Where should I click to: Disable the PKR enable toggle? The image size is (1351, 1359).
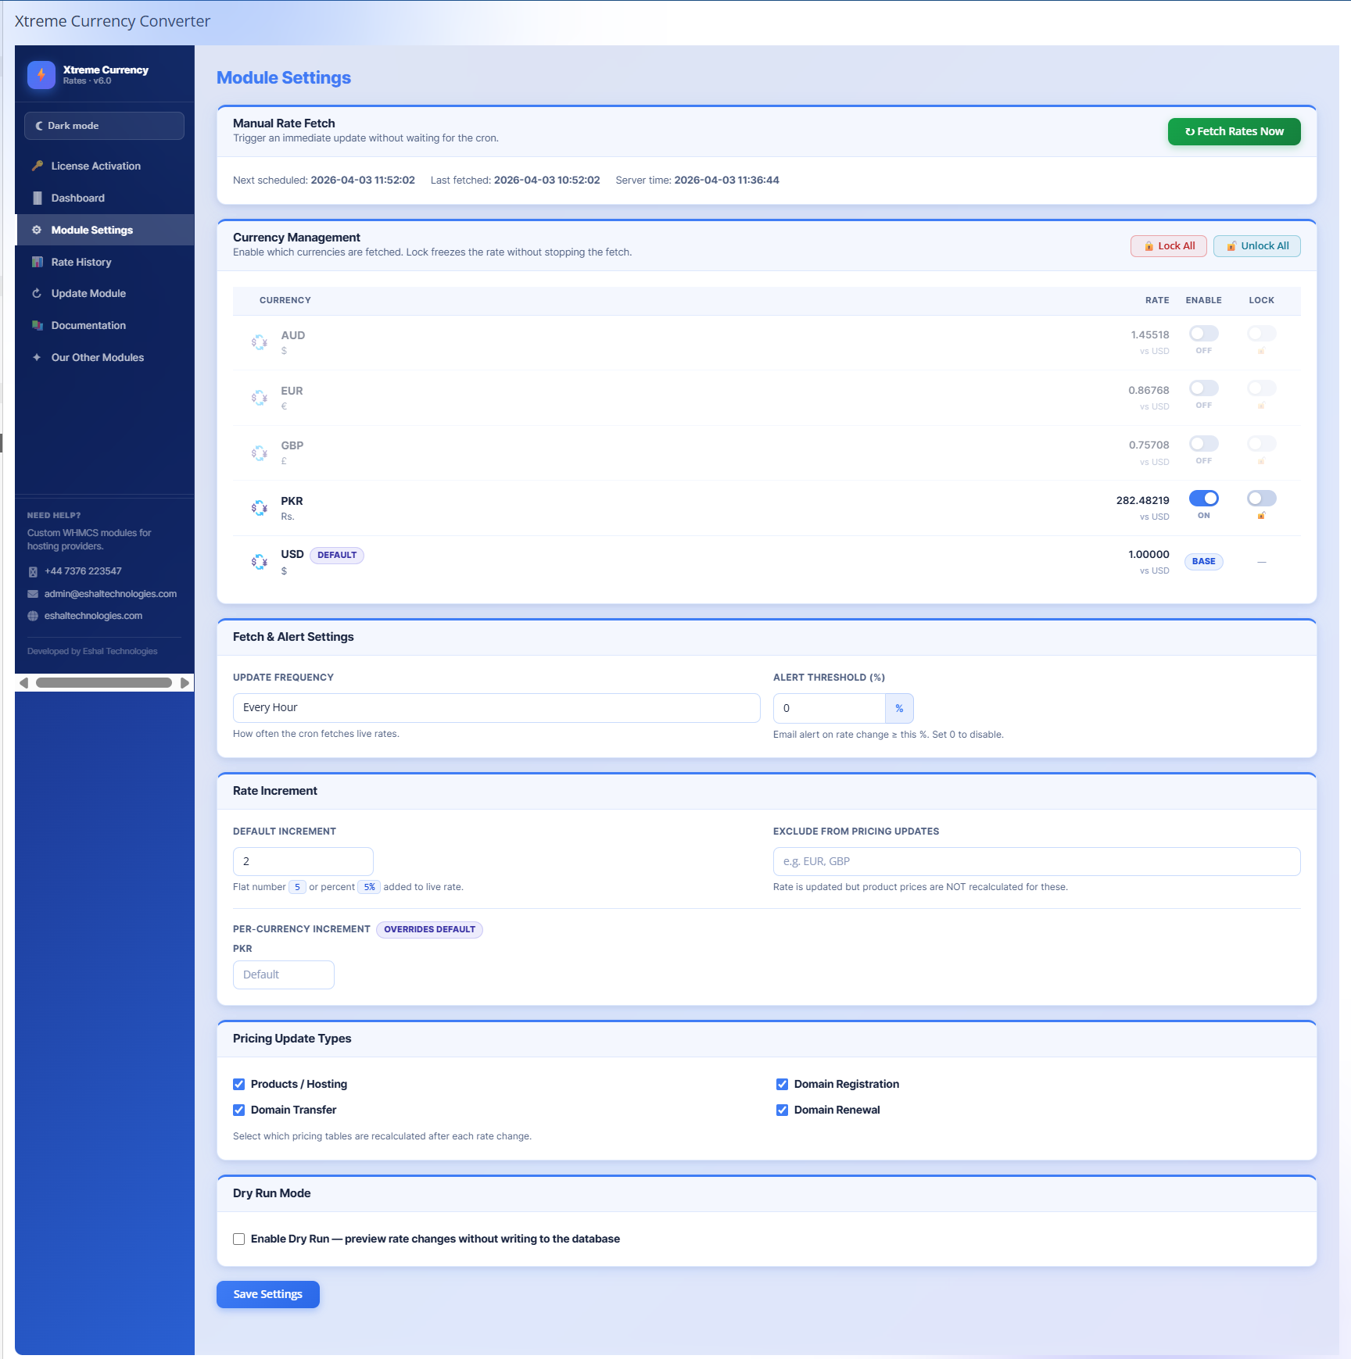pos(1203,499)
